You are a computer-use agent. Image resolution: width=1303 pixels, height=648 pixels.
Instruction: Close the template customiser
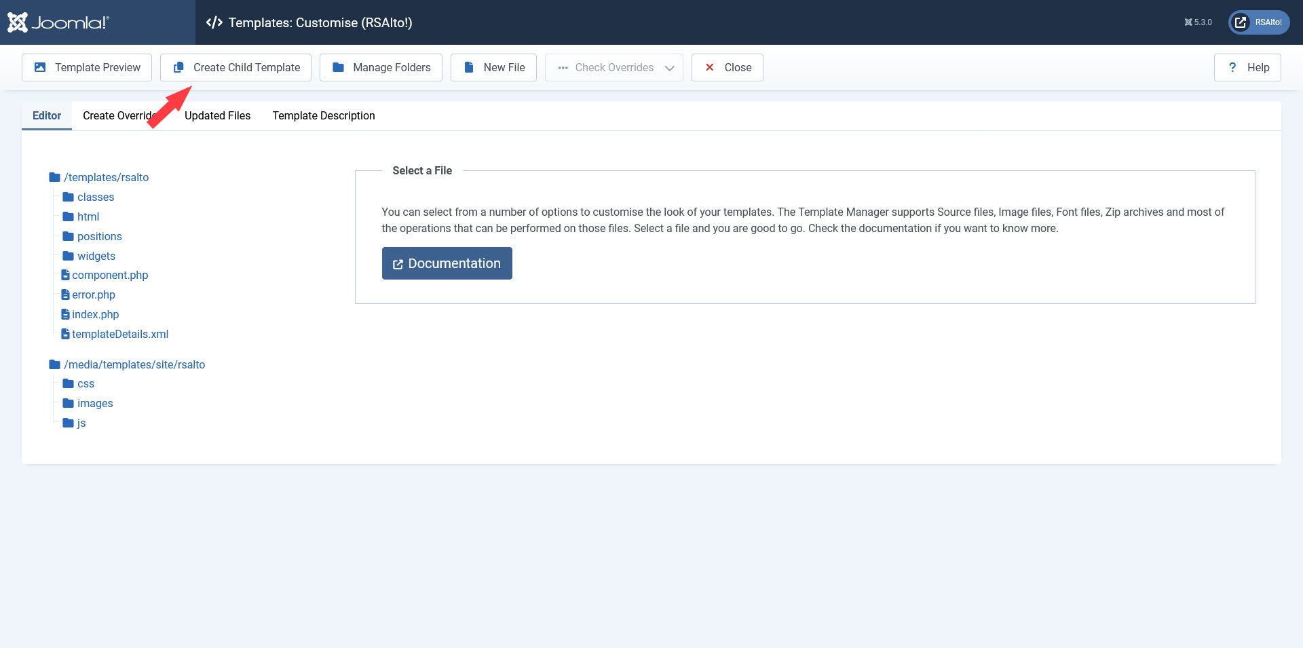[x=727, y=67]
